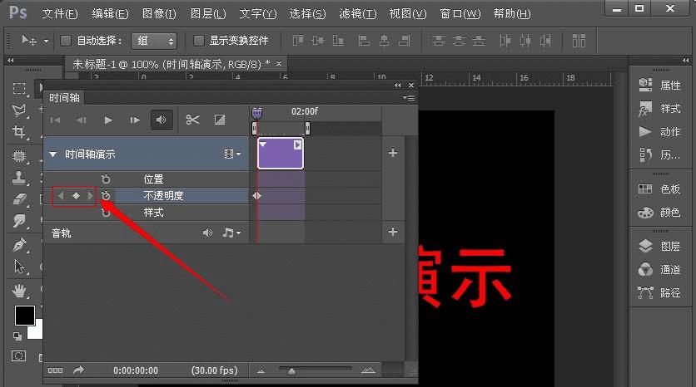Click the zoom out mountain icon

tap(261, 371)
